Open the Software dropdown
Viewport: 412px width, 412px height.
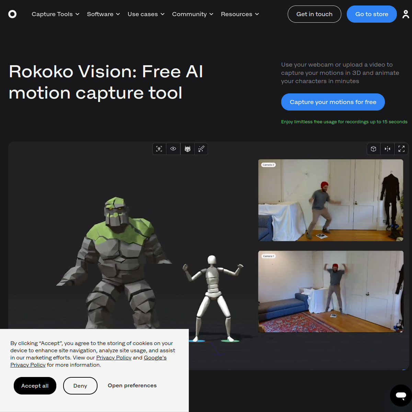103,14
